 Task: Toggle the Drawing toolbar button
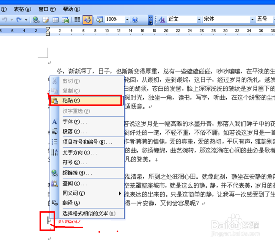[x=87, y=20]
